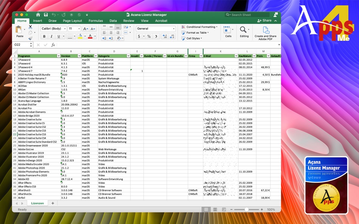Decrease decimal places

172,36
